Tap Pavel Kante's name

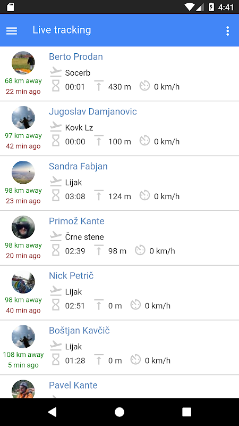[73, 385]
